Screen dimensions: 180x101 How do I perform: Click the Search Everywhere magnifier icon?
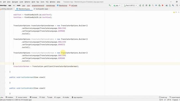tap(177, 5)
